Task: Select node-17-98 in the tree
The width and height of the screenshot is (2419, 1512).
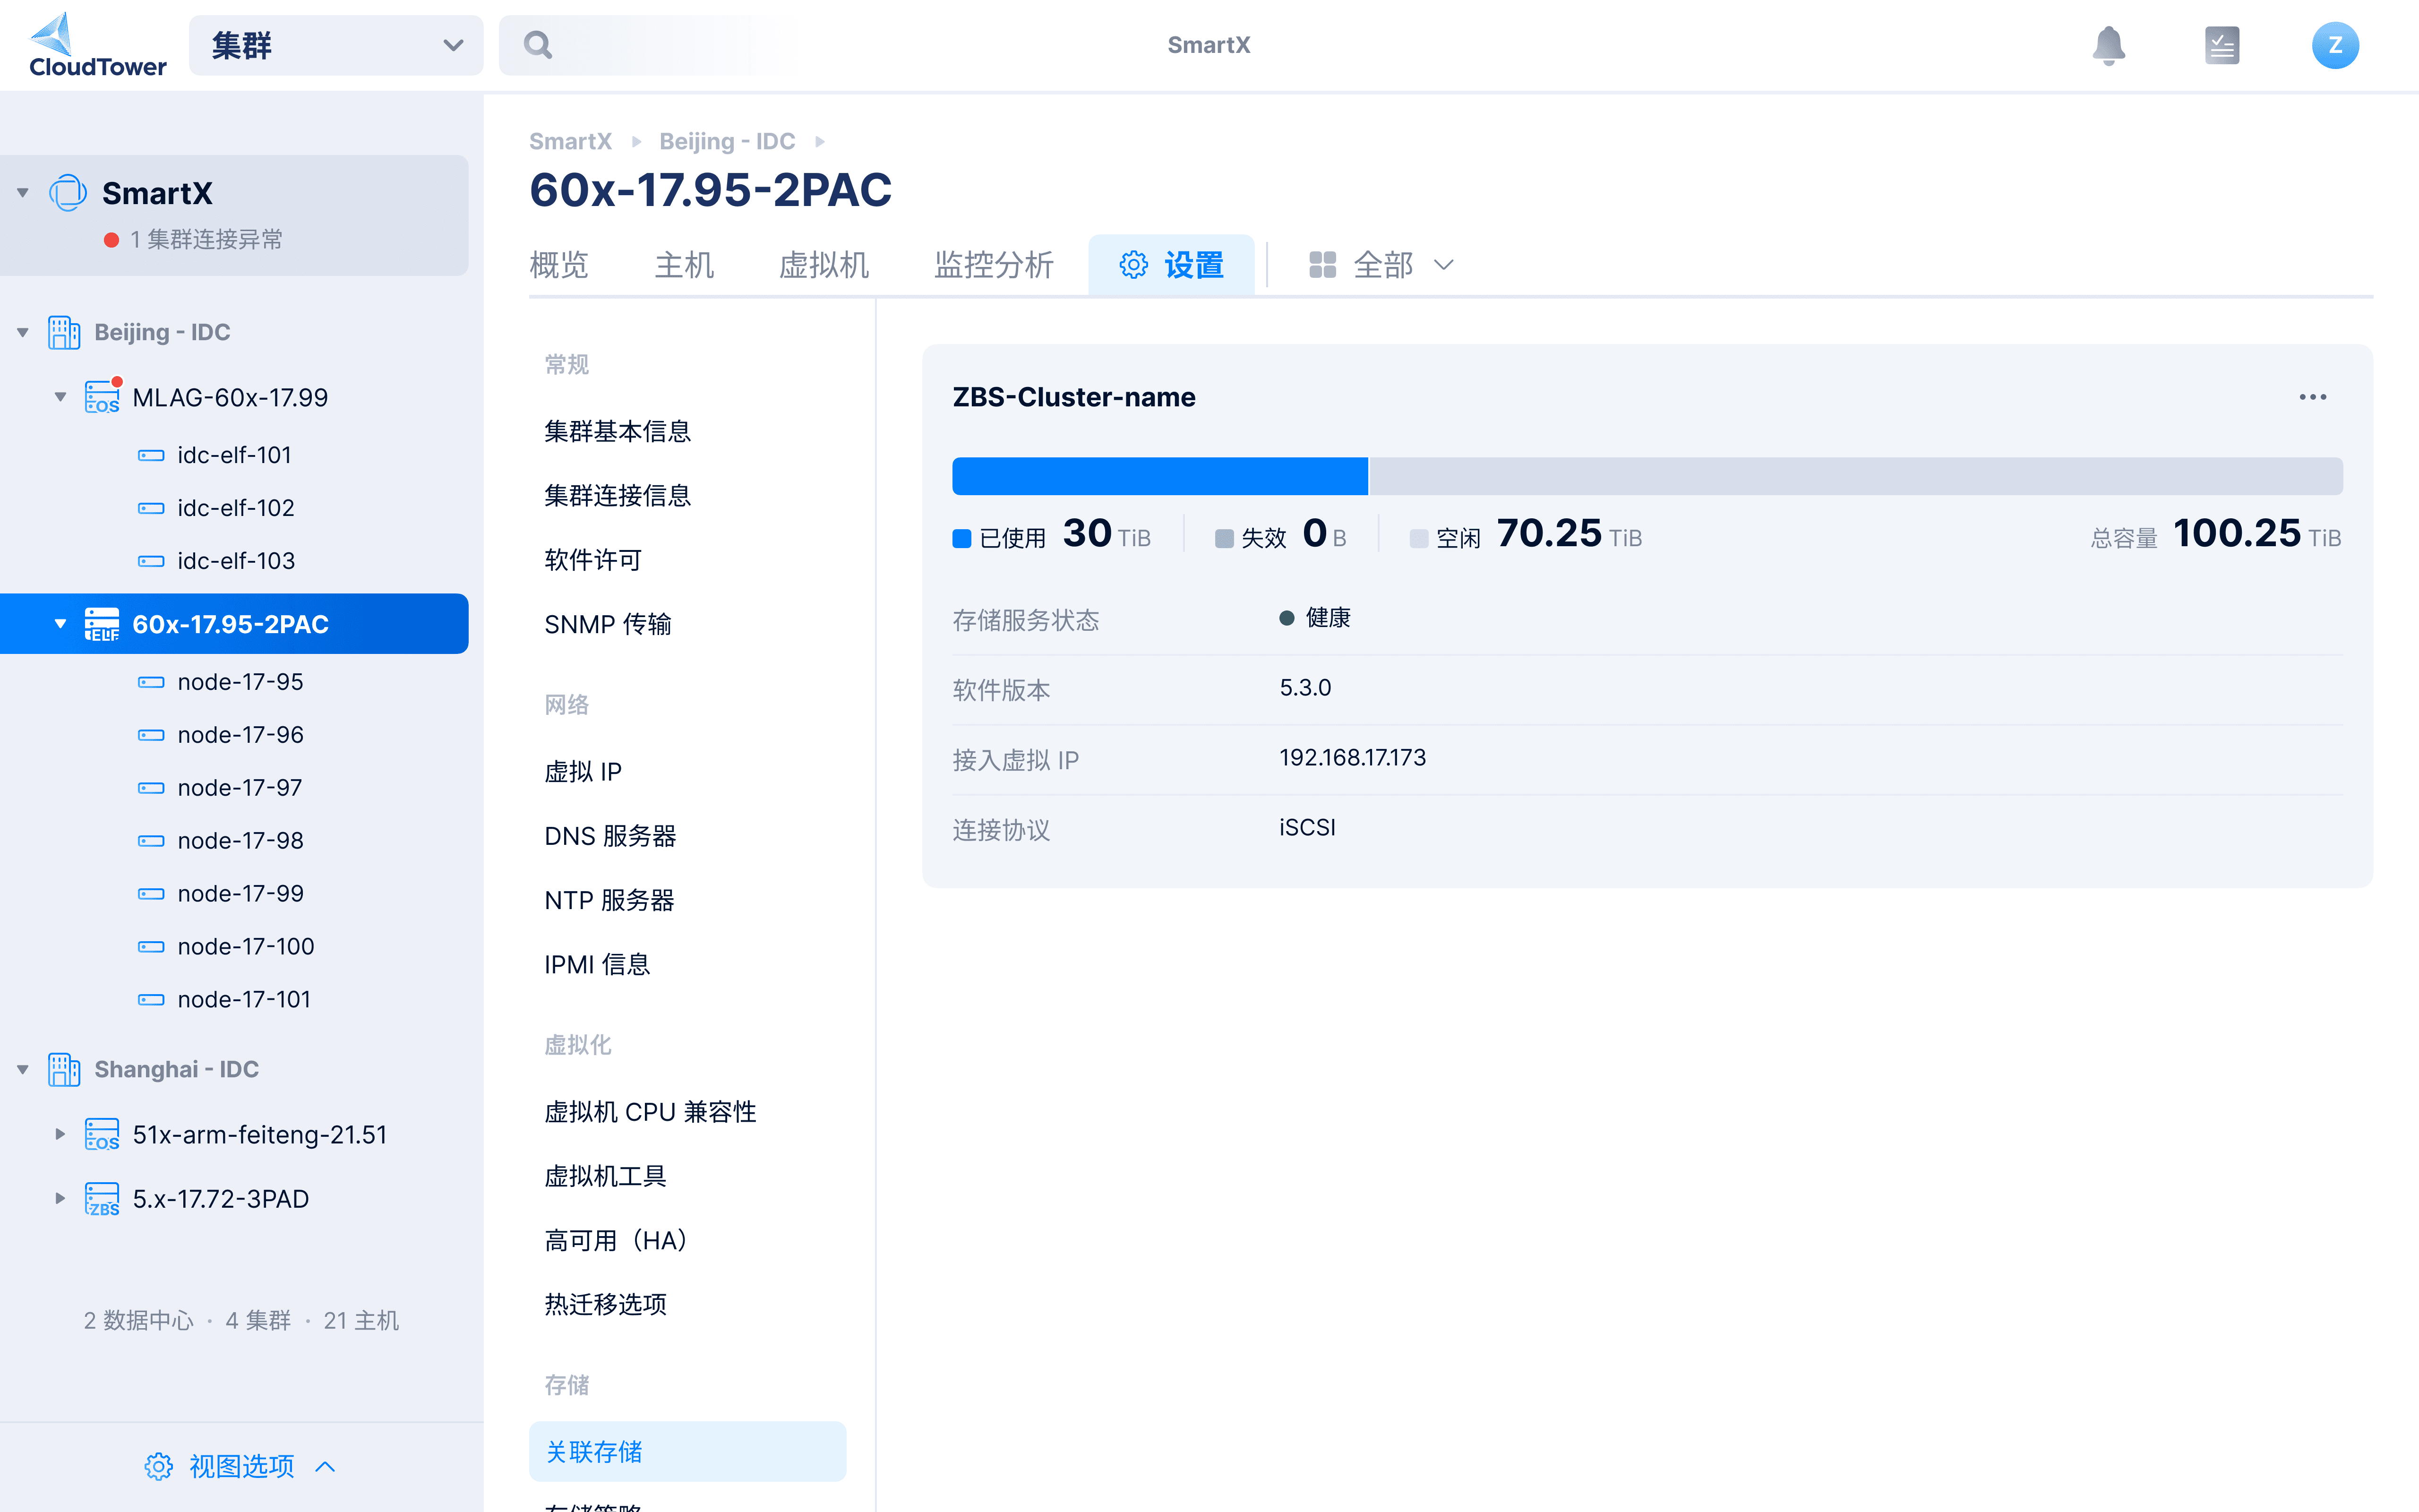Action: pos(240,840)
